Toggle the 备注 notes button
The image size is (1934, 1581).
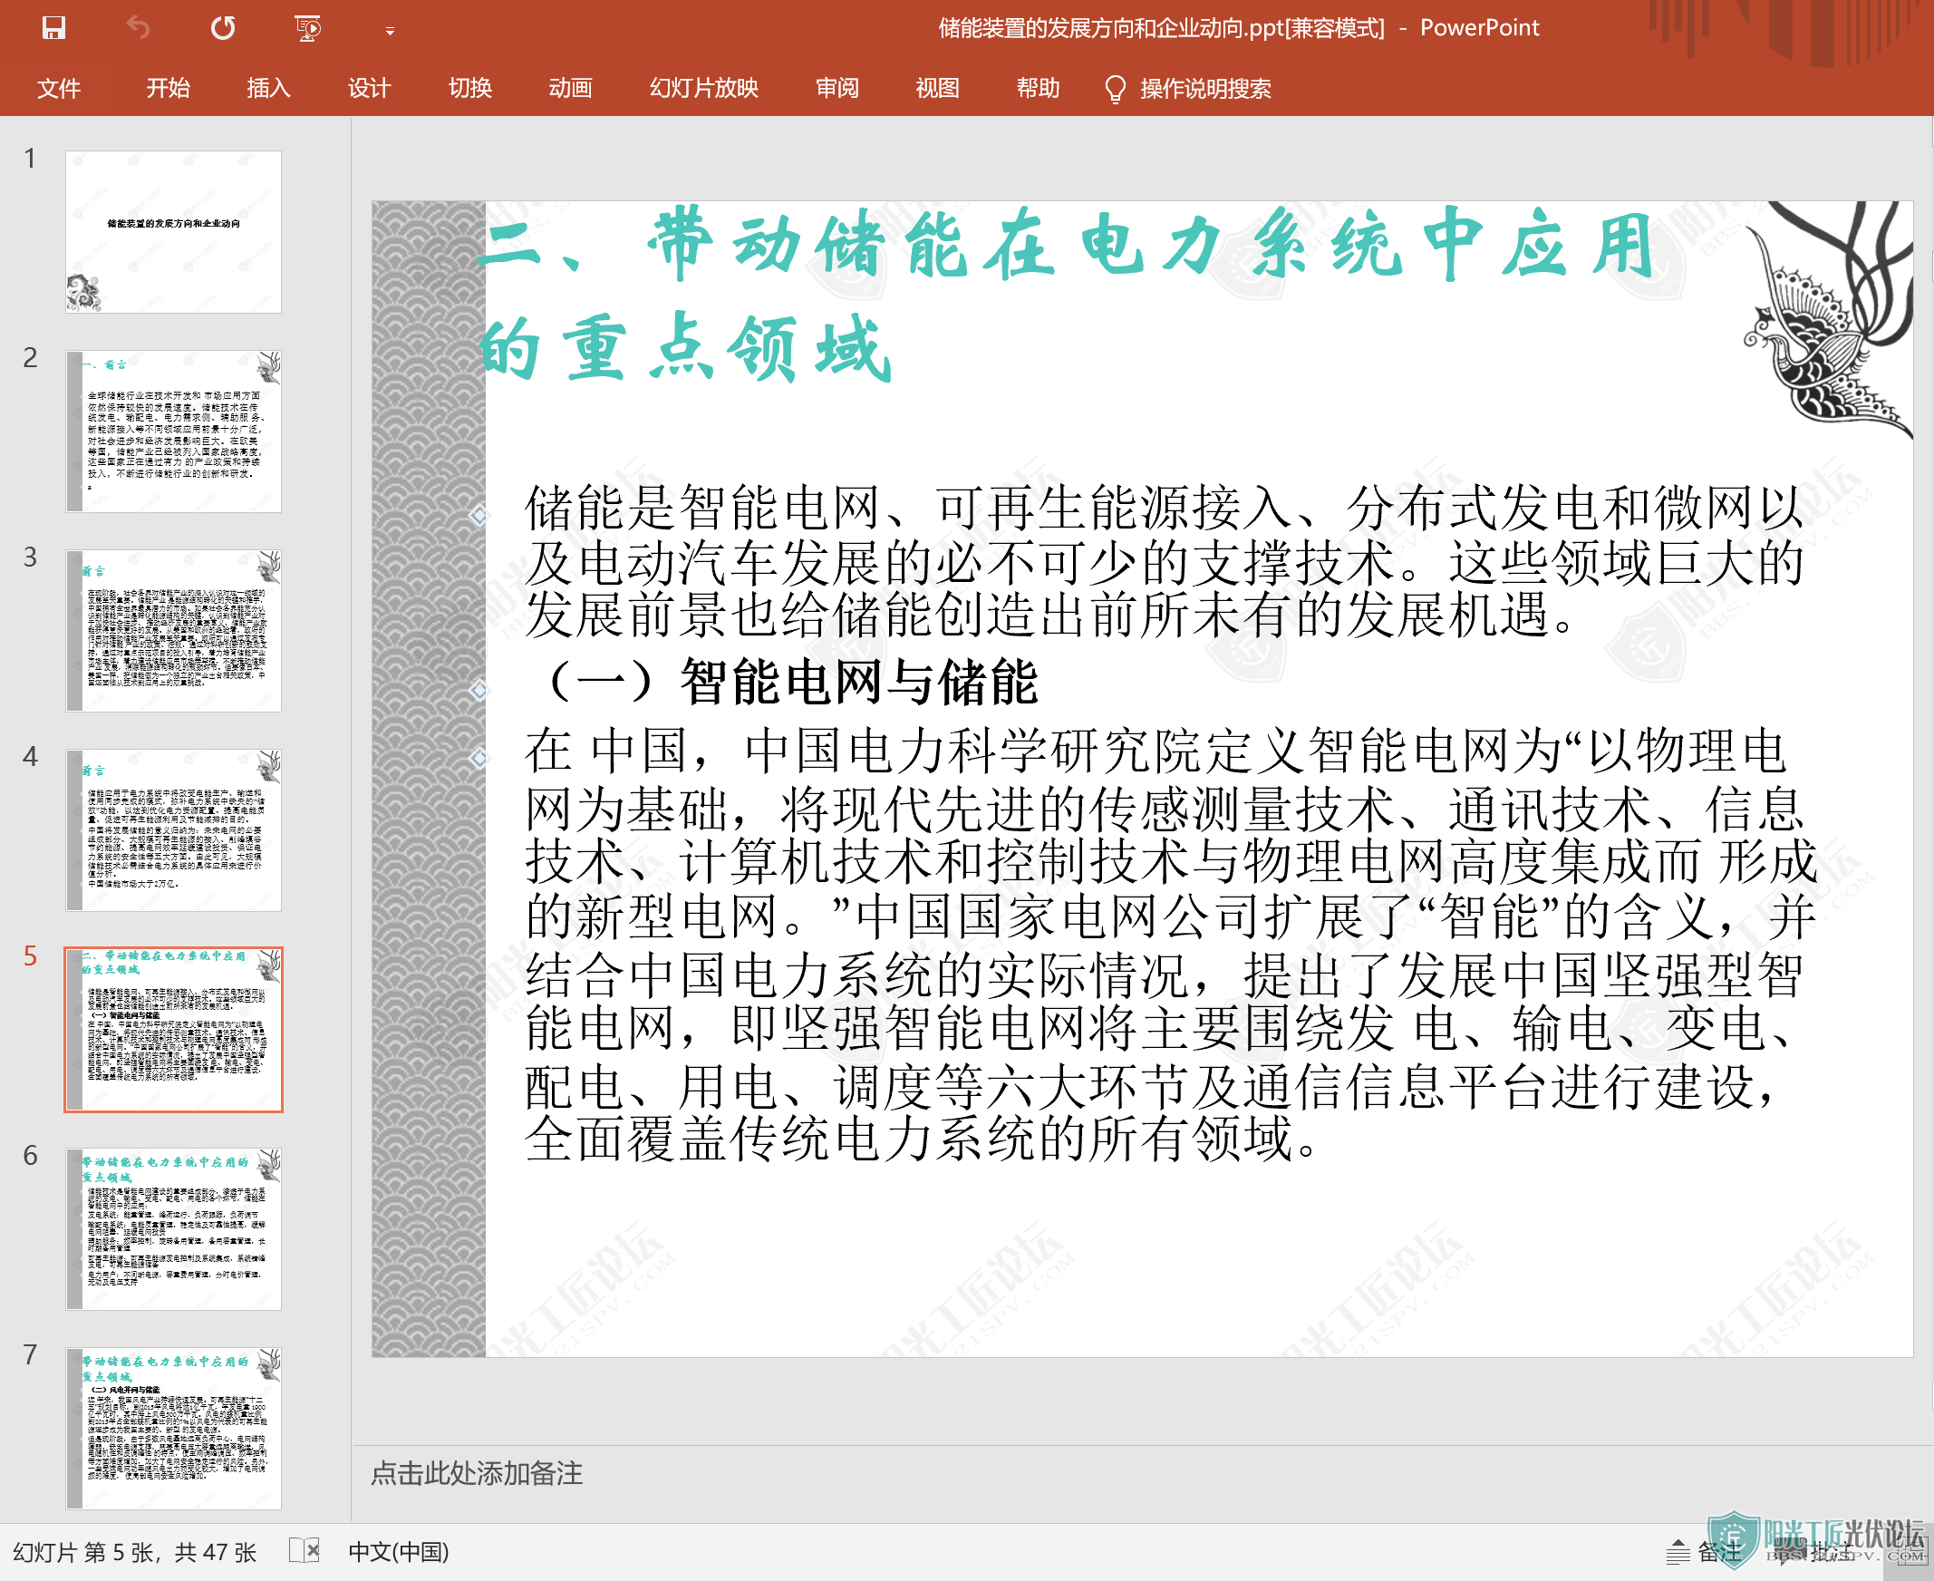coord(1703,1551)
